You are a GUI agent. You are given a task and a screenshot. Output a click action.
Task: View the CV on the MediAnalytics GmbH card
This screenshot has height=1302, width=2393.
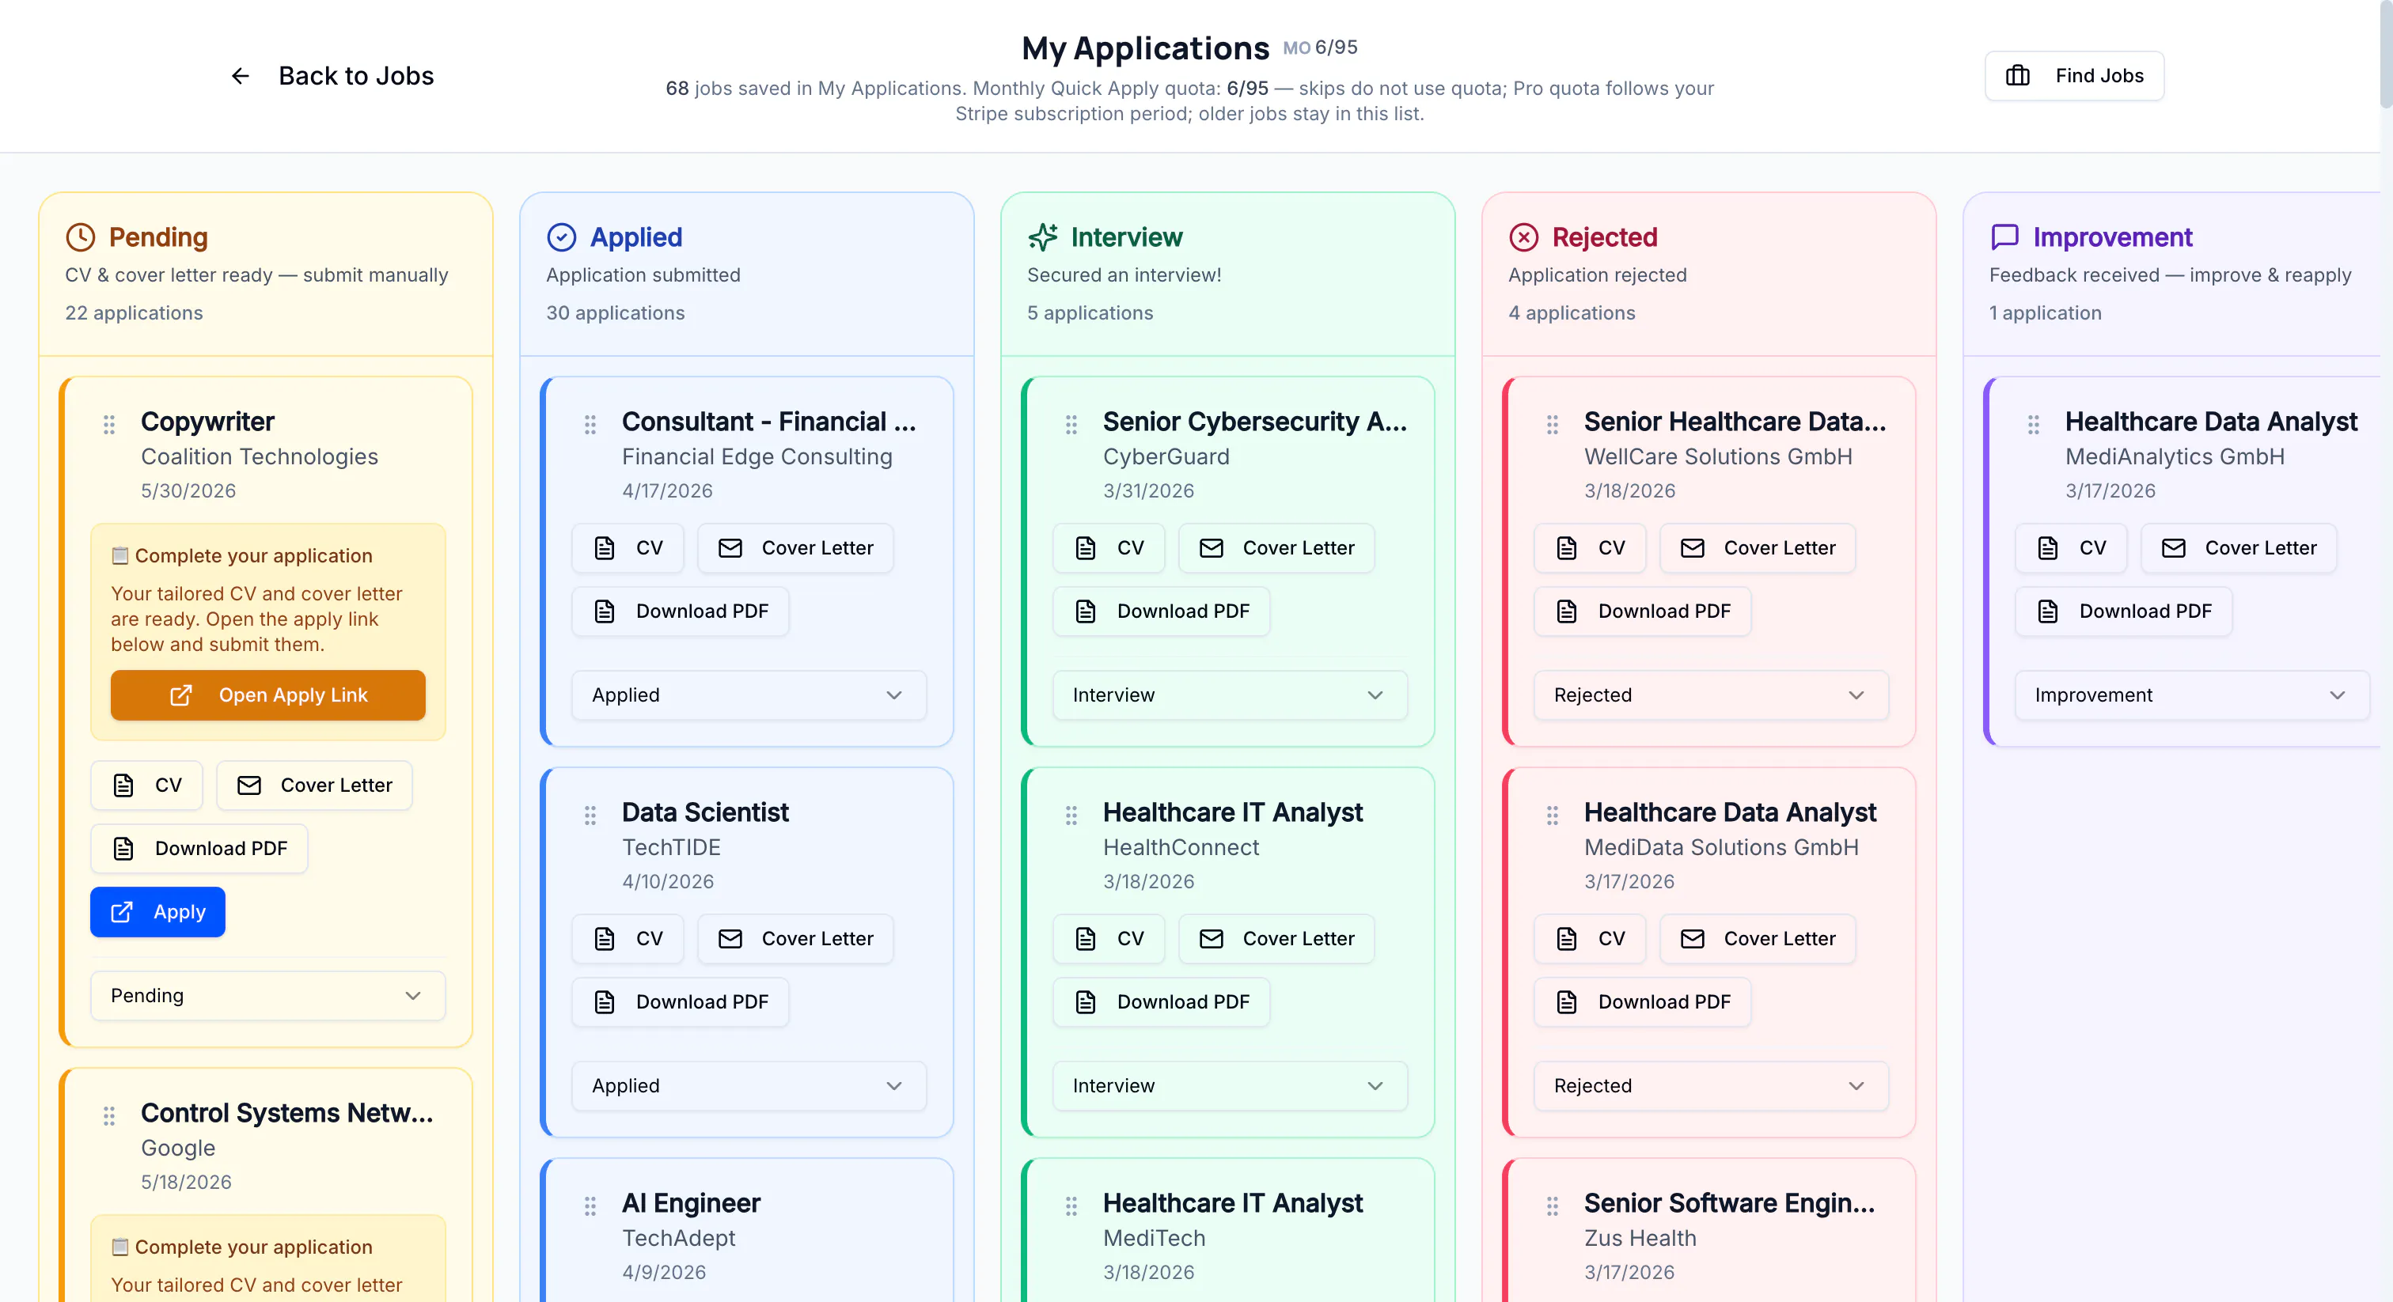tap(2072, 549)
